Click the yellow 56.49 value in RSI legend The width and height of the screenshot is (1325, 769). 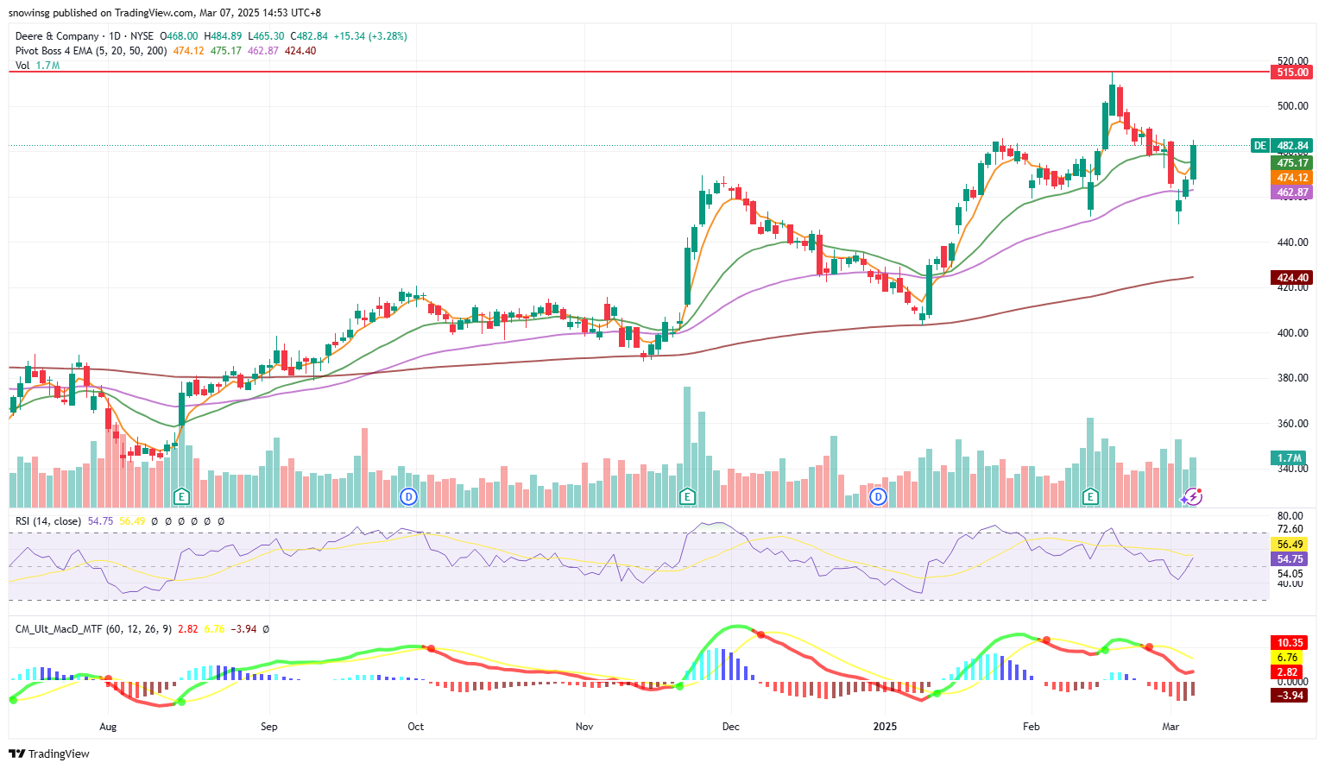[132, 521]
